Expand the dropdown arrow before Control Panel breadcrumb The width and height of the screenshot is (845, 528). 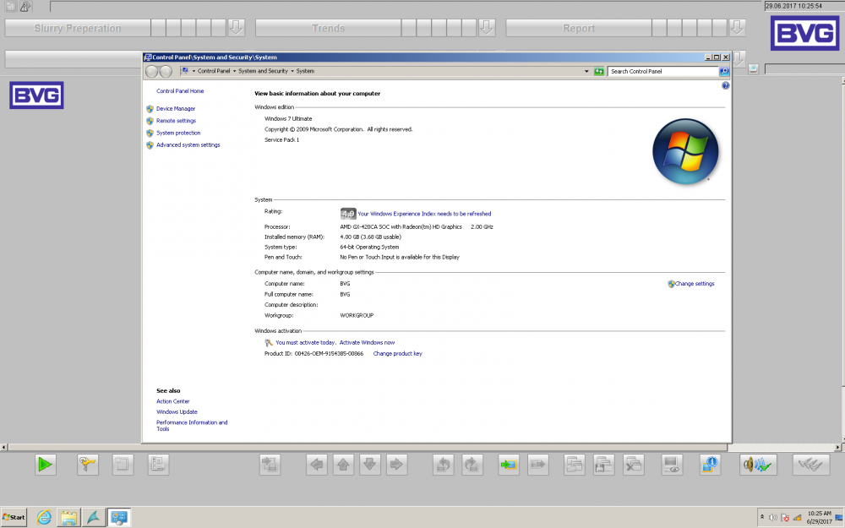tap(194, 71)
